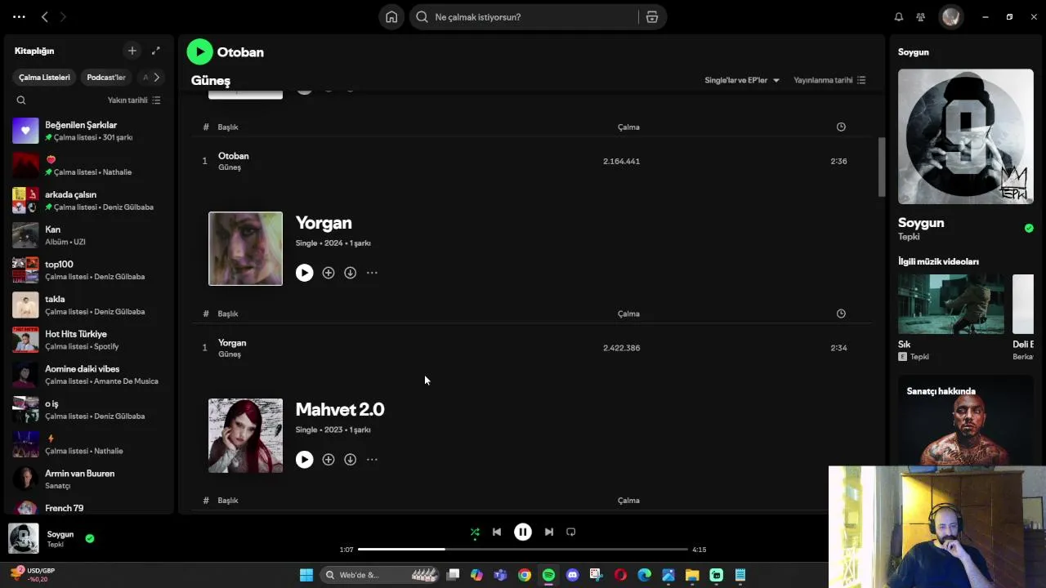Skip to the next track
Viewport: 1046px width, 588px height.
click(x=549, y=532)
